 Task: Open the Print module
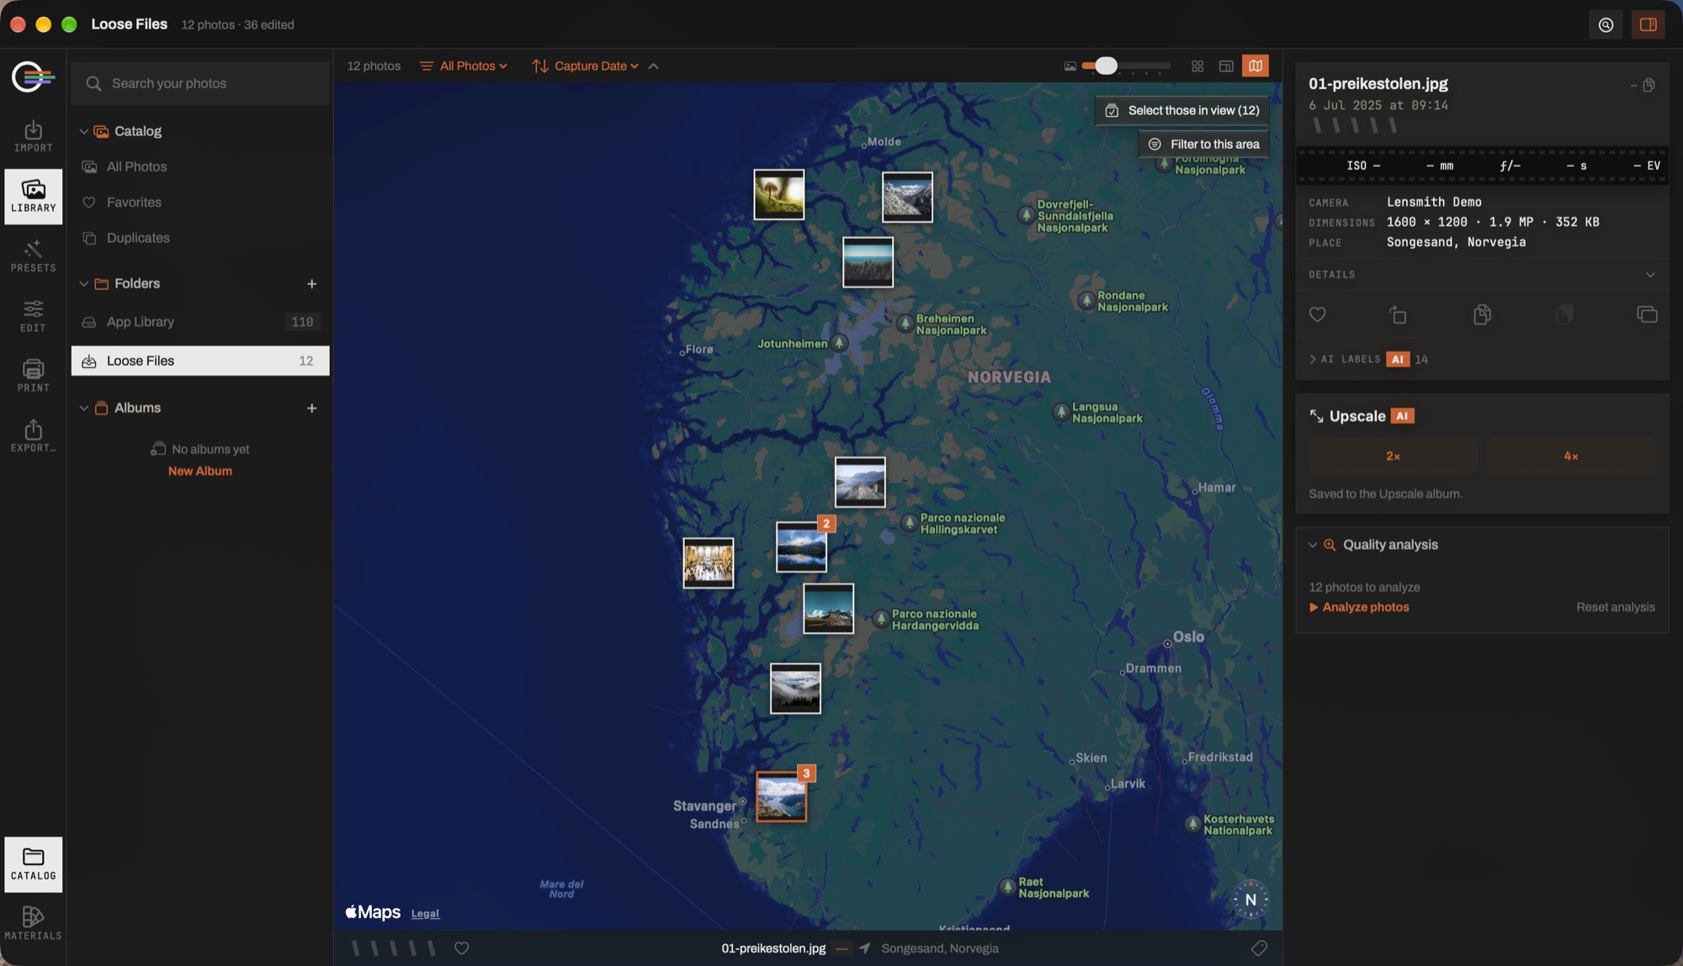click(33, 376)
